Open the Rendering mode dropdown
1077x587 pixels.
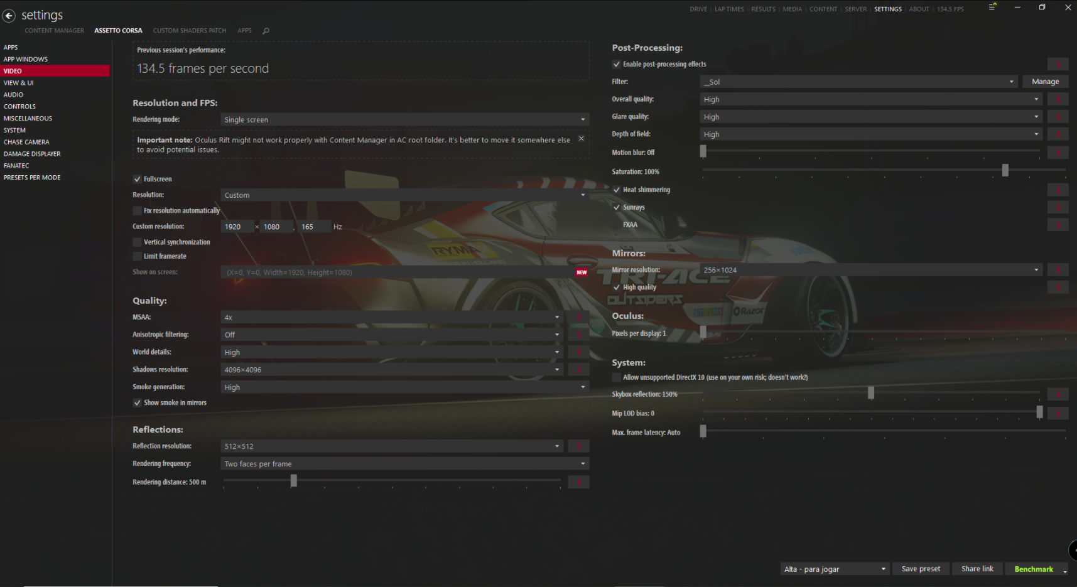click(404, 119)
